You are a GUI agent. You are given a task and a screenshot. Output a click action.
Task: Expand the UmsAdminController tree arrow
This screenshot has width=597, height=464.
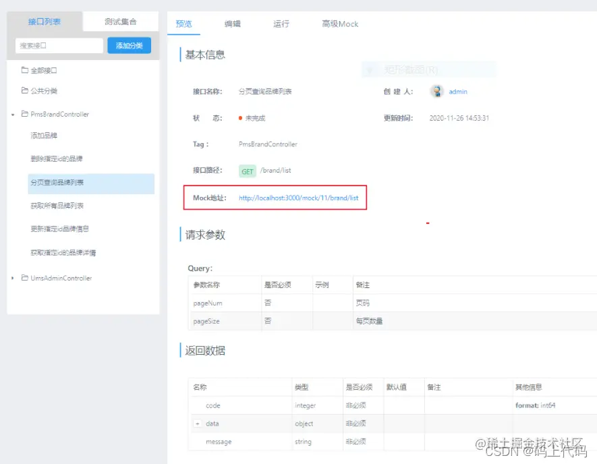tap(13, 279)
